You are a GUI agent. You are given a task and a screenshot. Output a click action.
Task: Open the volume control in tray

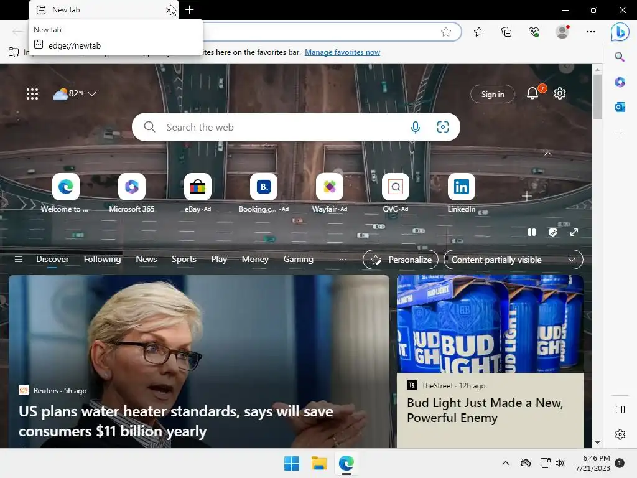560,463
